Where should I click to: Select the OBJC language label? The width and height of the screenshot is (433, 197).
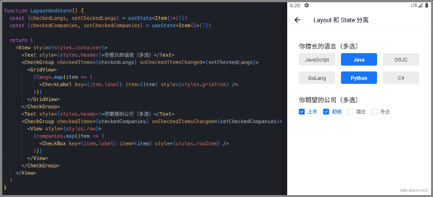[401, 59]
